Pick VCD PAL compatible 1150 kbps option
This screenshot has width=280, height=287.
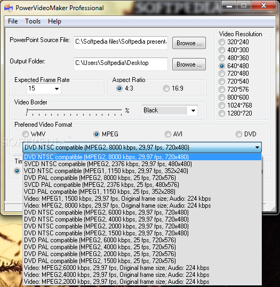(142, 192)
